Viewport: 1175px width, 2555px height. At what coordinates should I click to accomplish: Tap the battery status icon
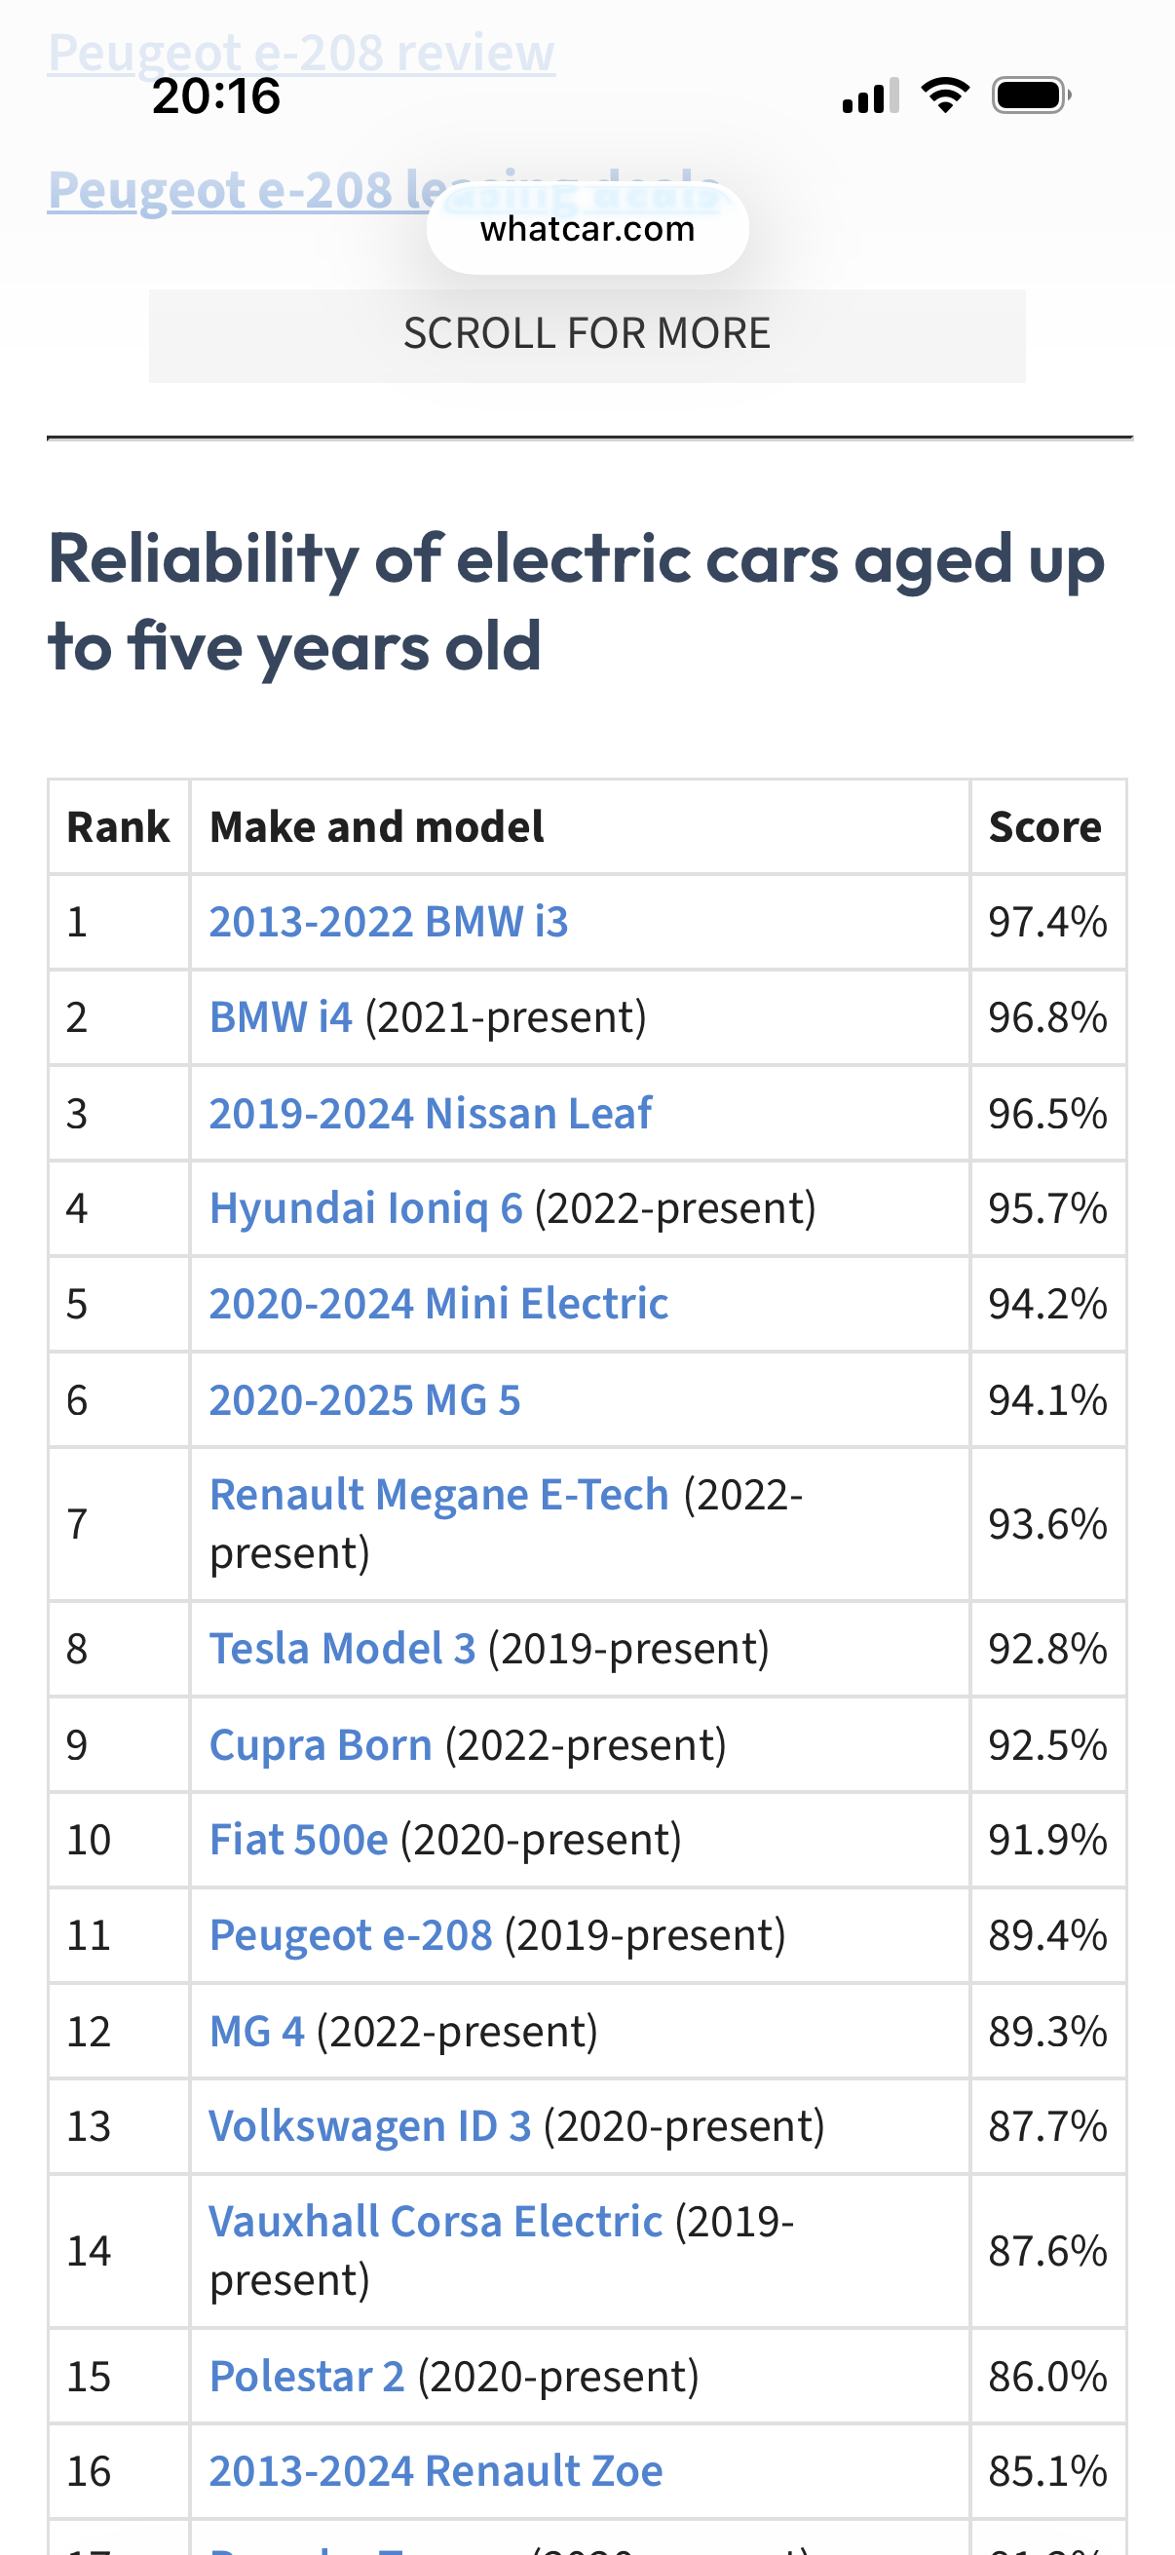tap(1031, 96)
